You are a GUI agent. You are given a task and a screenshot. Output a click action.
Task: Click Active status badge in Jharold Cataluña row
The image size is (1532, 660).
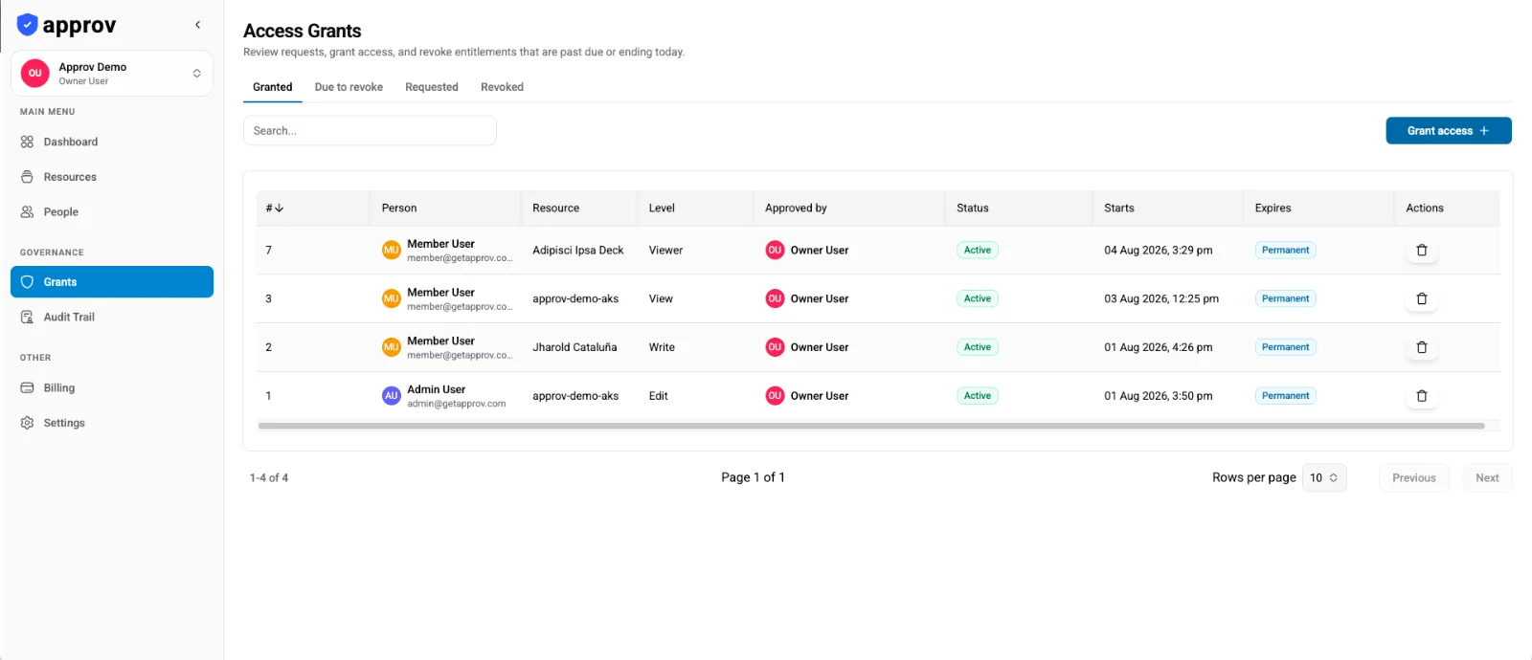tap(978, 347)
